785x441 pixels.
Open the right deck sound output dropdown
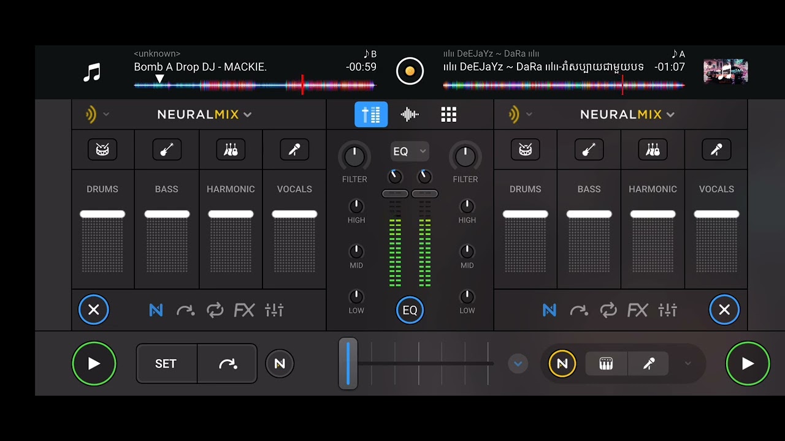(x=519, y=115)
